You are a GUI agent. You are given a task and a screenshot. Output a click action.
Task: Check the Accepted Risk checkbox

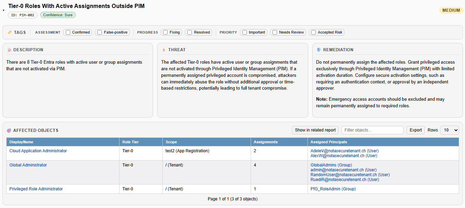point(314,33)
